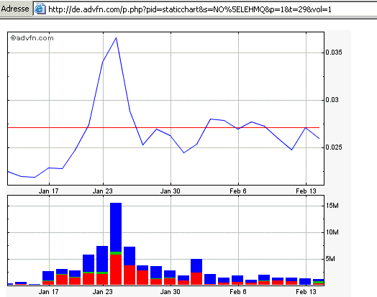Click the 0.025 price axis label

[x=334, y=147]
